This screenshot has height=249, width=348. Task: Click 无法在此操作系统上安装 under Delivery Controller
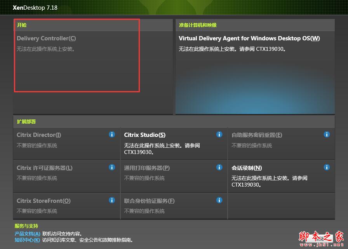[x=46, y=49]
